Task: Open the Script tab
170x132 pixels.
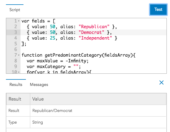Action: click(15, 10)
